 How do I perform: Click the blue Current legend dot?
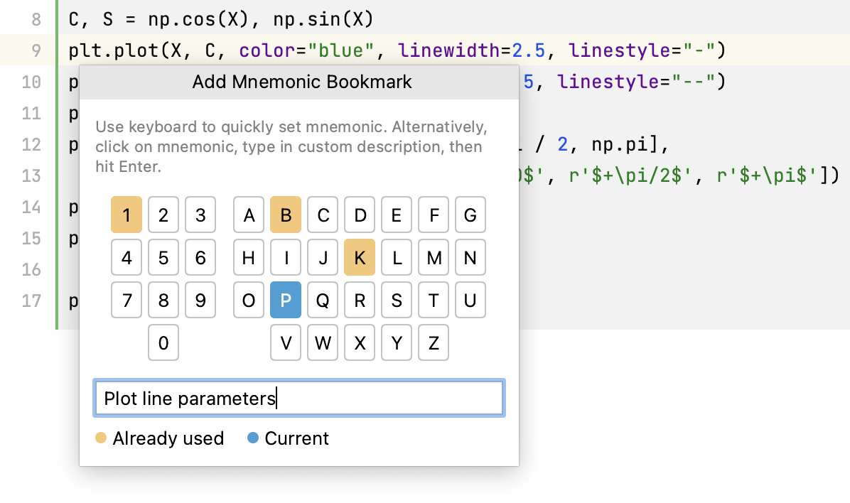(253, 438)
